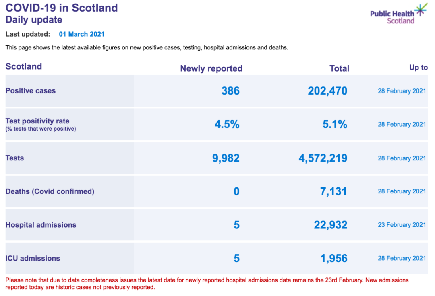The image size is (435, 296).
Task: Click the 'Test positivity rate' row label
Action: (x=37, y=121)
